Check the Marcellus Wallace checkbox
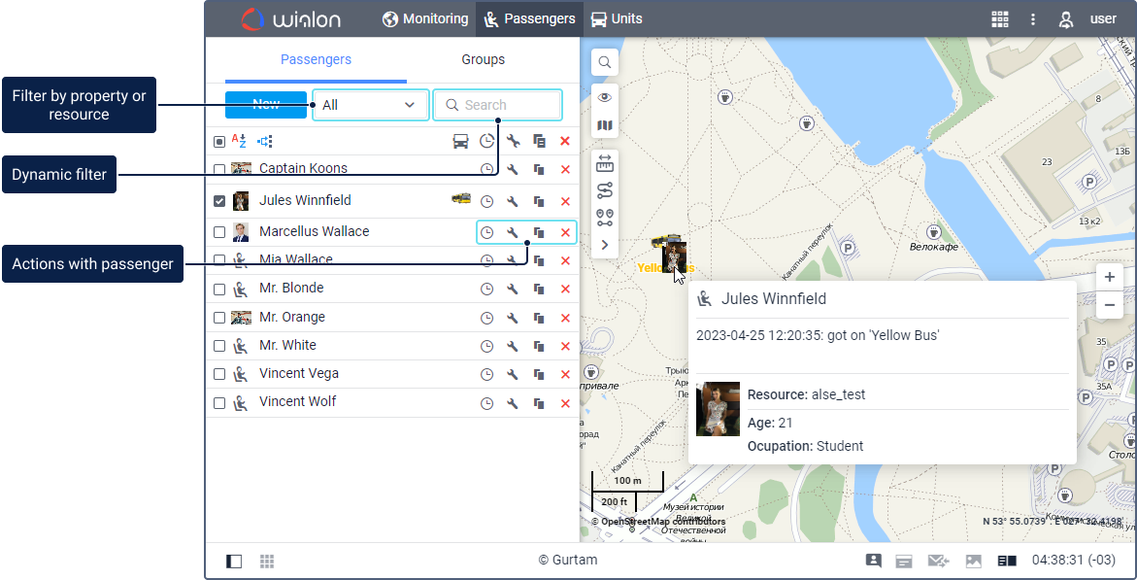The image size is (1137, 580). click(219, 232)
